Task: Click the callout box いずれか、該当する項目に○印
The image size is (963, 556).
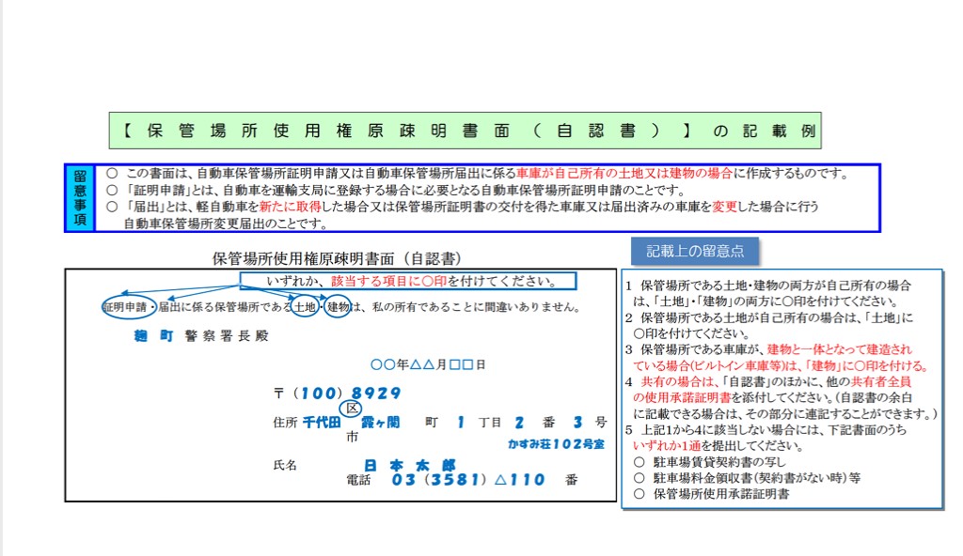Action: (407, 281)
